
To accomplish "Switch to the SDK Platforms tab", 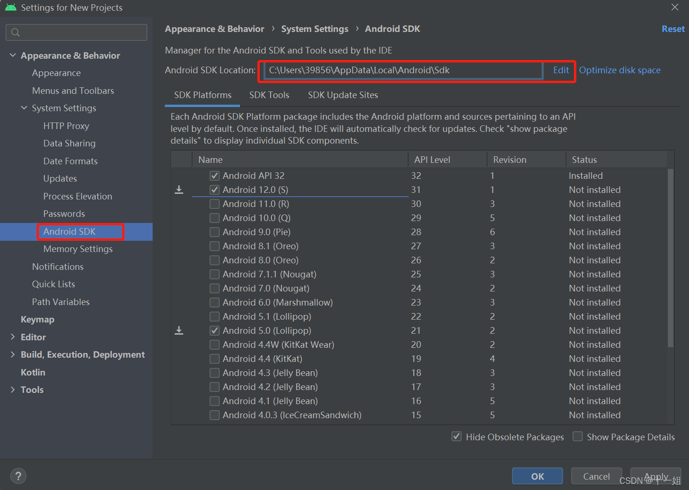I will click(203, 95).
